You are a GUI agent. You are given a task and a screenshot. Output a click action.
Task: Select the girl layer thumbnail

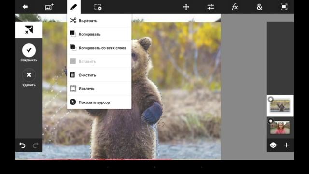pyautogui.click(x=280, y=128)
